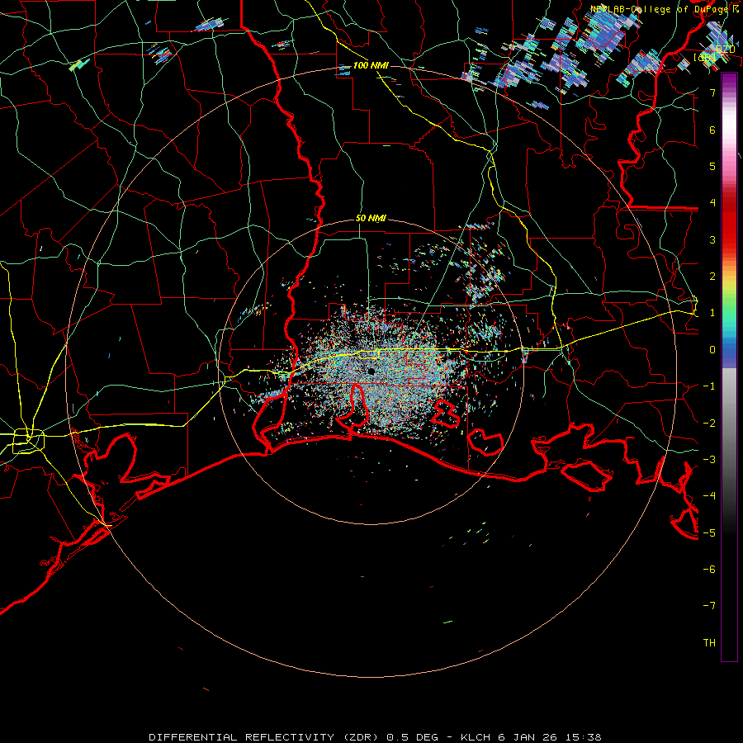Click the "6" label on the color scale
The image size is (743, 743).
tap(712, 130)
